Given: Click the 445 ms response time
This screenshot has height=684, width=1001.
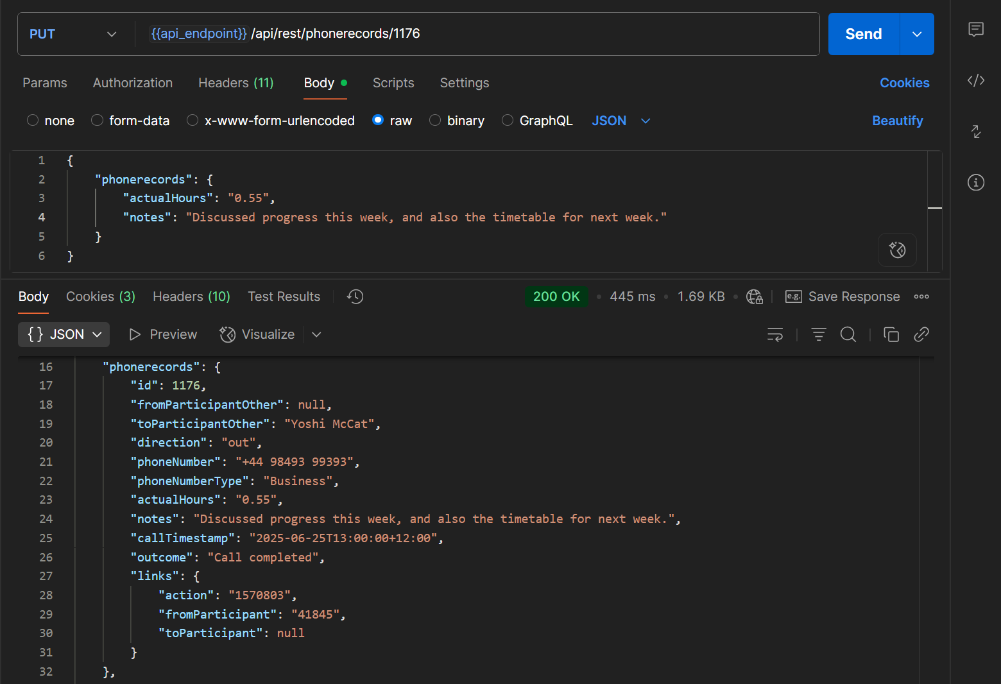Looking at the screenshot, I should (633, 296).
